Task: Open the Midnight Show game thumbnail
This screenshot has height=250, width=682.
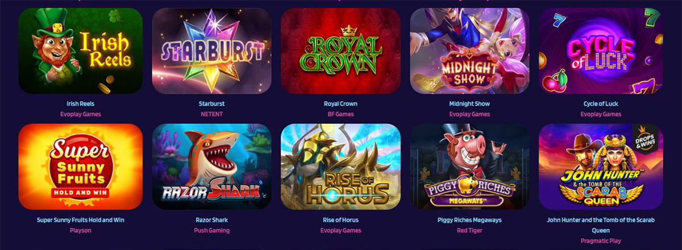Action: [x=469, y=51]
